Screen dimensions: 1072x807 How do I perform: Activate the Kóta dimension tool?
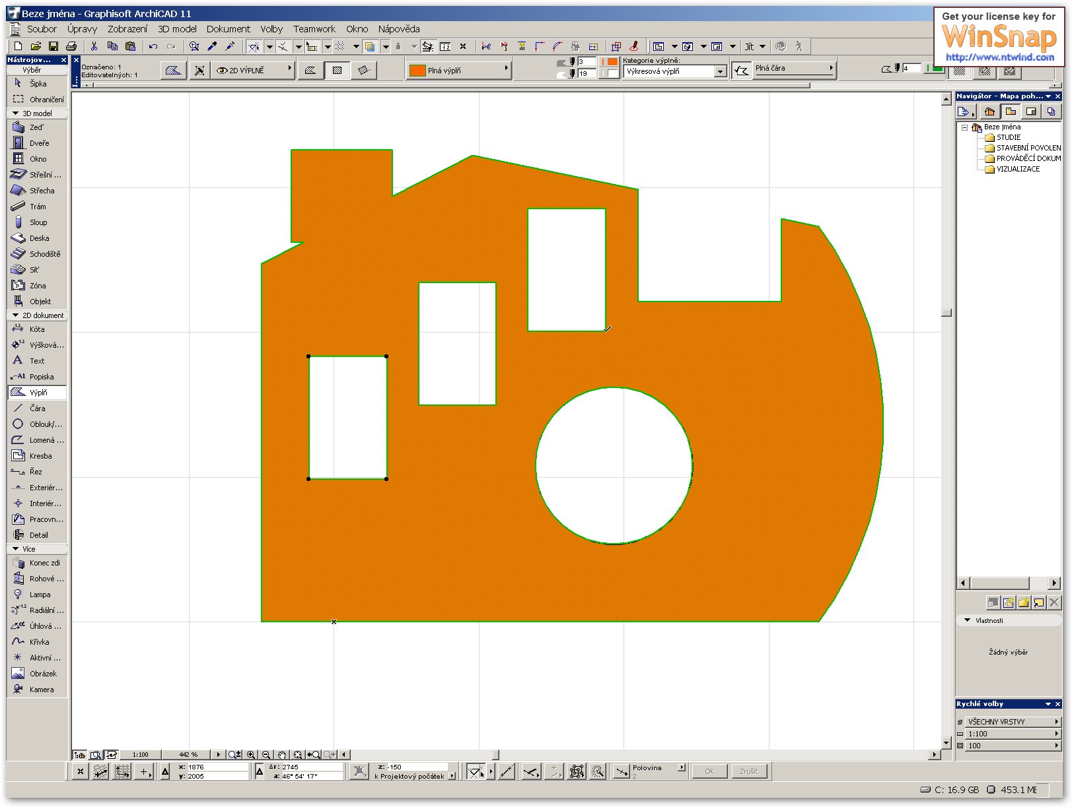click(x=37, y=329)
